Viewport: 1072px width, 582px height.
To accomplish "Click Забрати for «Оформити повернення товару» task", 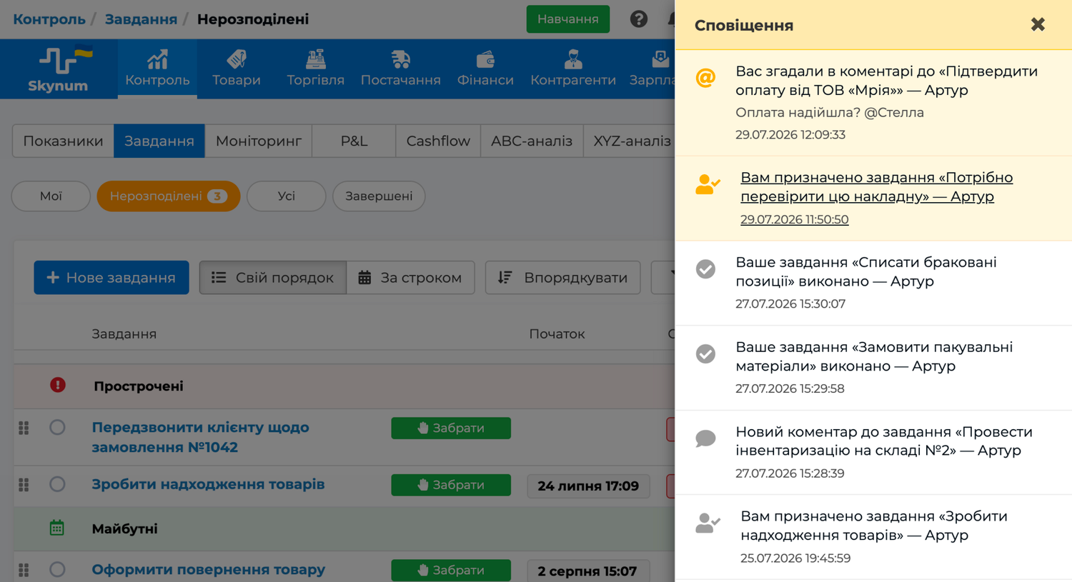I will pos(451,570).
